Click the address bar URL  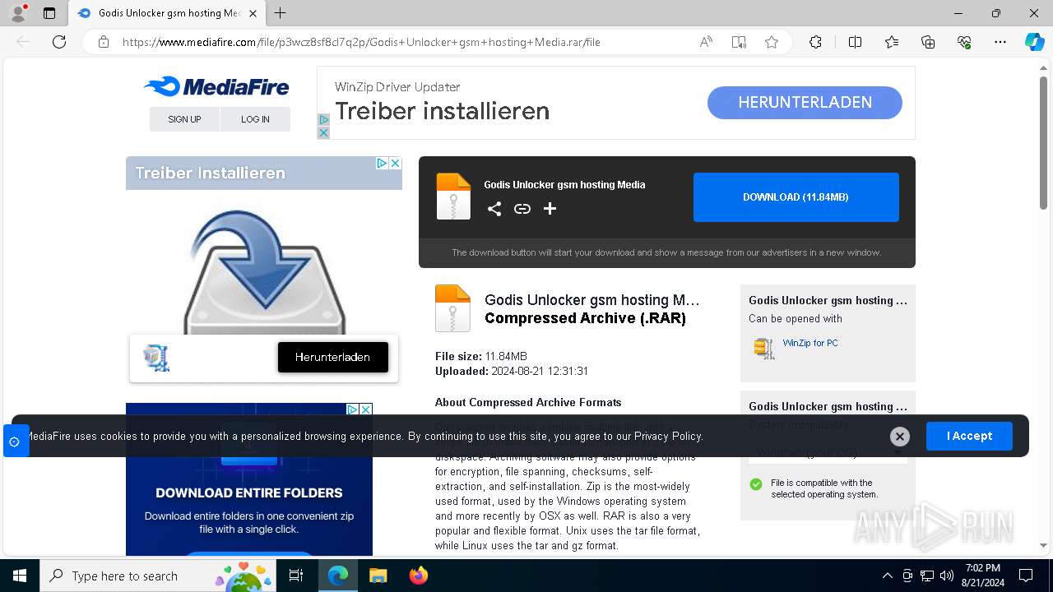[x=361, y=42]
